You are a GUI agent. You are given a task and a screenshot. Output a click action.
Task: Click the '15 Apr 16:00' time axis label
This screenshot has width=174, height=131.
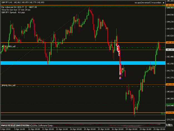pyautogui.click(x=104, y=129)
